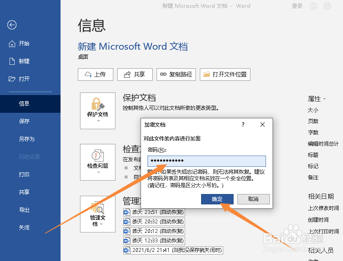Cancel encryption with 取消 button
Viewport: 343px width, 261px height.
(x=253, y=199)
